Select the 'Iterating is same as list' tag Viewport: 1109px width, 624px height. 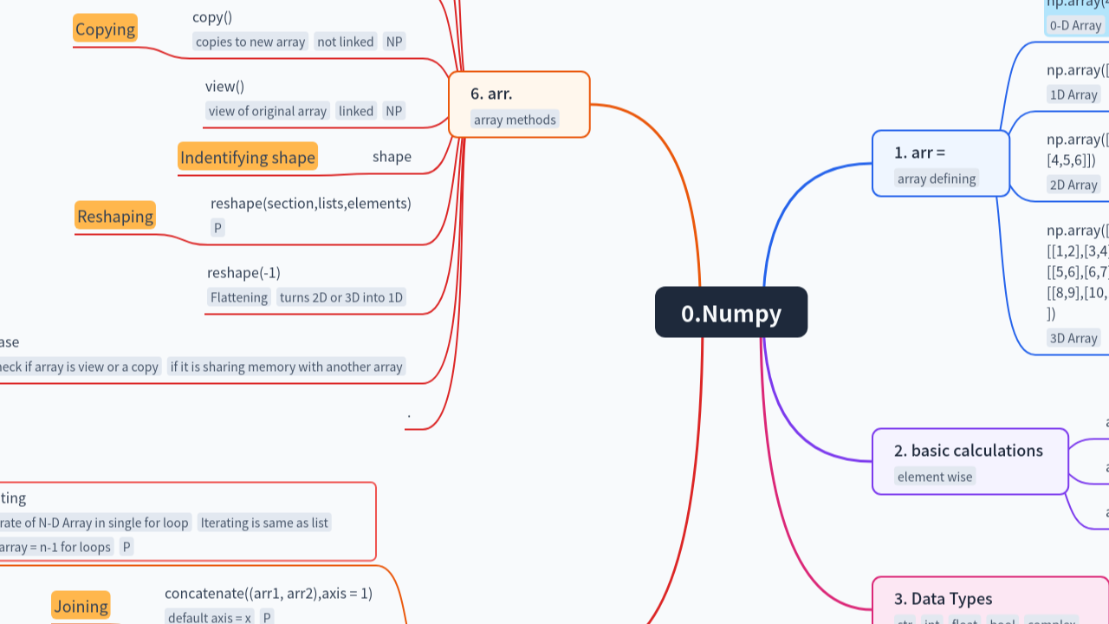tap(263, 523)
